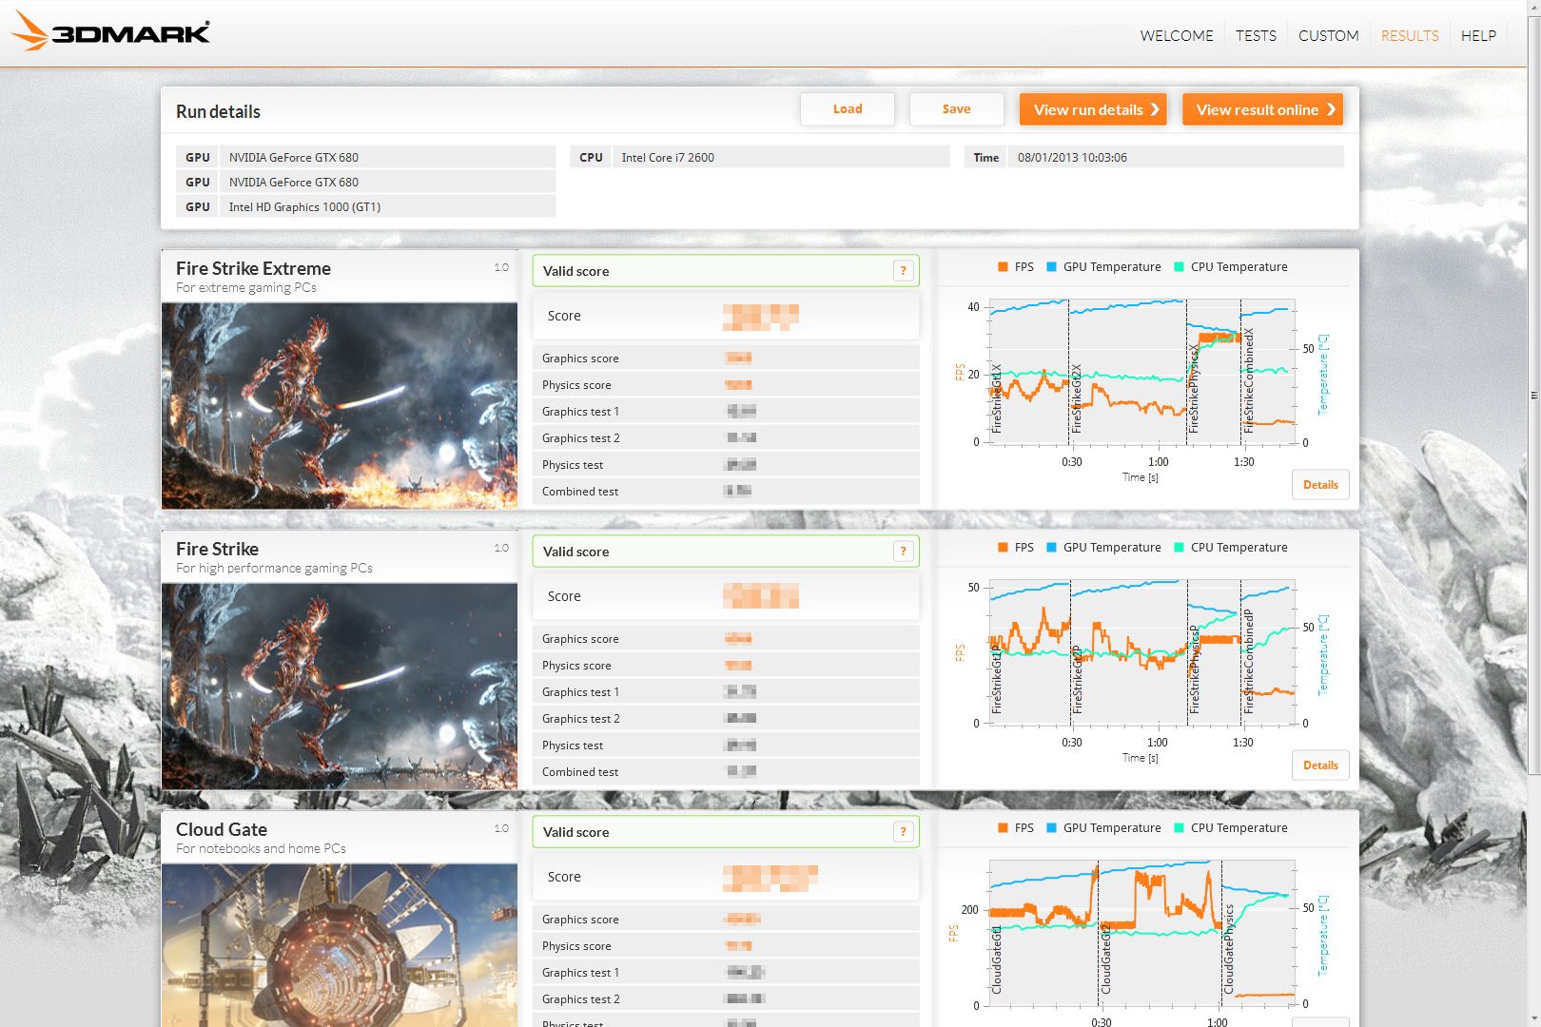The width and height of the screenshot is (1541, 1027).
Task: Click View result online button
Action: point(1262,109)
